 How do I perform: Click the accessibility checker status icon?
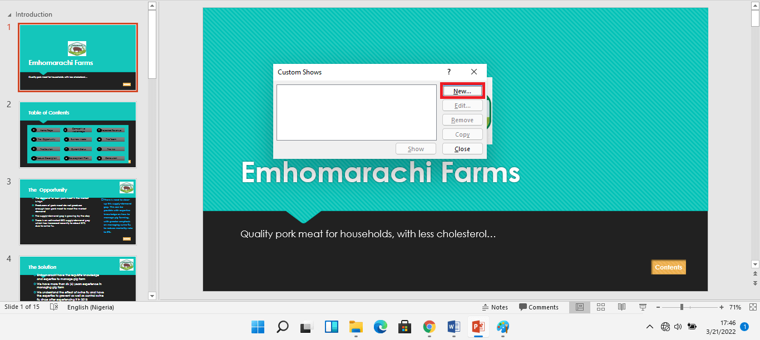pos(54,307)
